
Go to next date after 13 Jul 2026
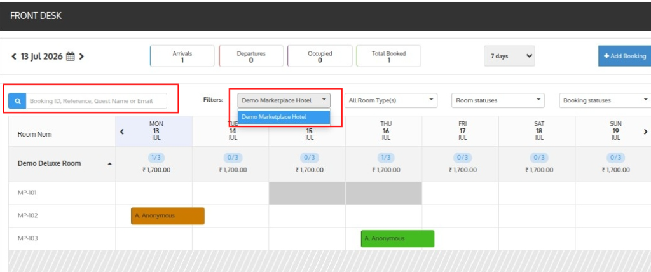81,57
